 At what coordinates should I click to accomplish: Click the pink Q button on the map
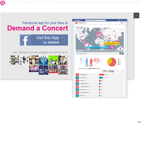(112, 47)
